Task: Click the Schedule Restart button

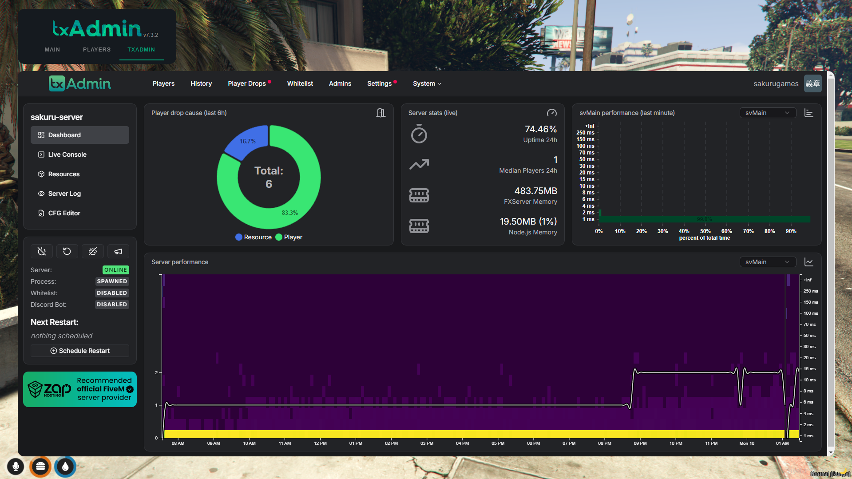Action: click(80, 351)
